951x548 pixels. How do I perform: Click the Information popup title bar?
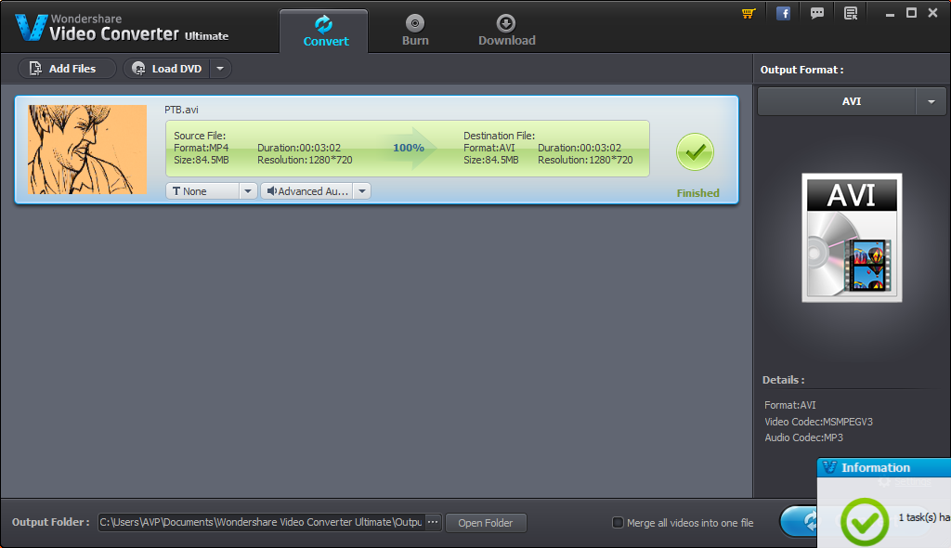click(x=884, y=467)
